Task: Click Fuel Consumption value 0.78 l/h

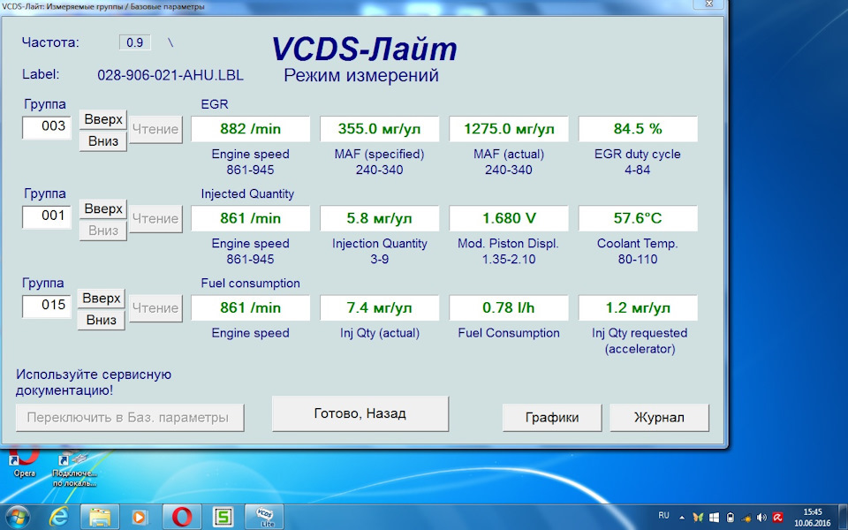Action: (x=509, y=307)
